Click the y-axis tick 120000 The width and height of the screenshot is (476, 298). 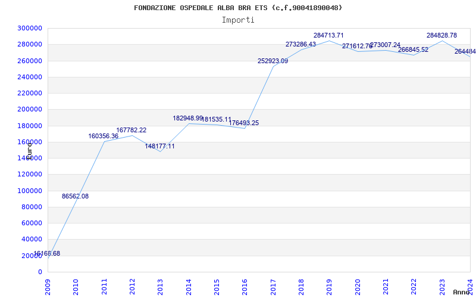(30, 175)
